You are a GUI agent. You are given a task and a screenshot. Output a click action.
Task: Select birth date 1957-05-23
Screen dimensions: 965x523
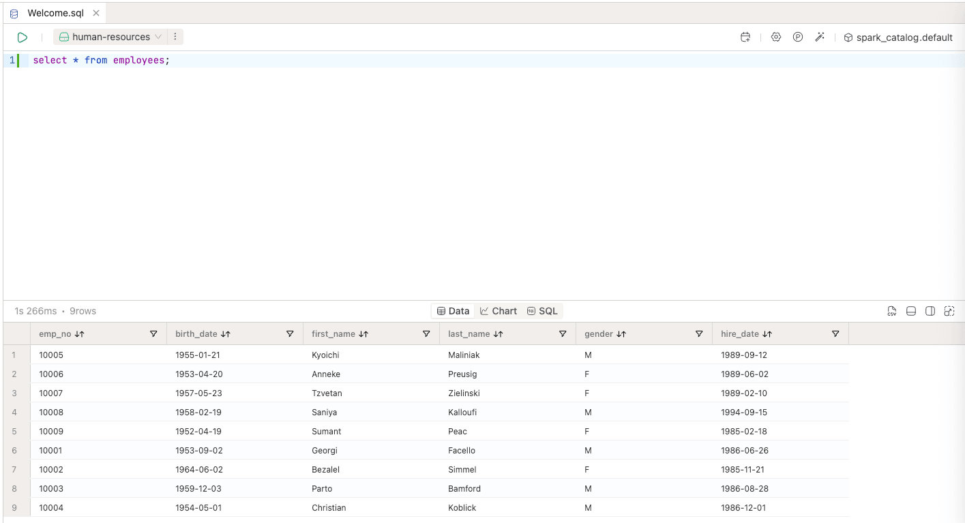click(235, 393)
